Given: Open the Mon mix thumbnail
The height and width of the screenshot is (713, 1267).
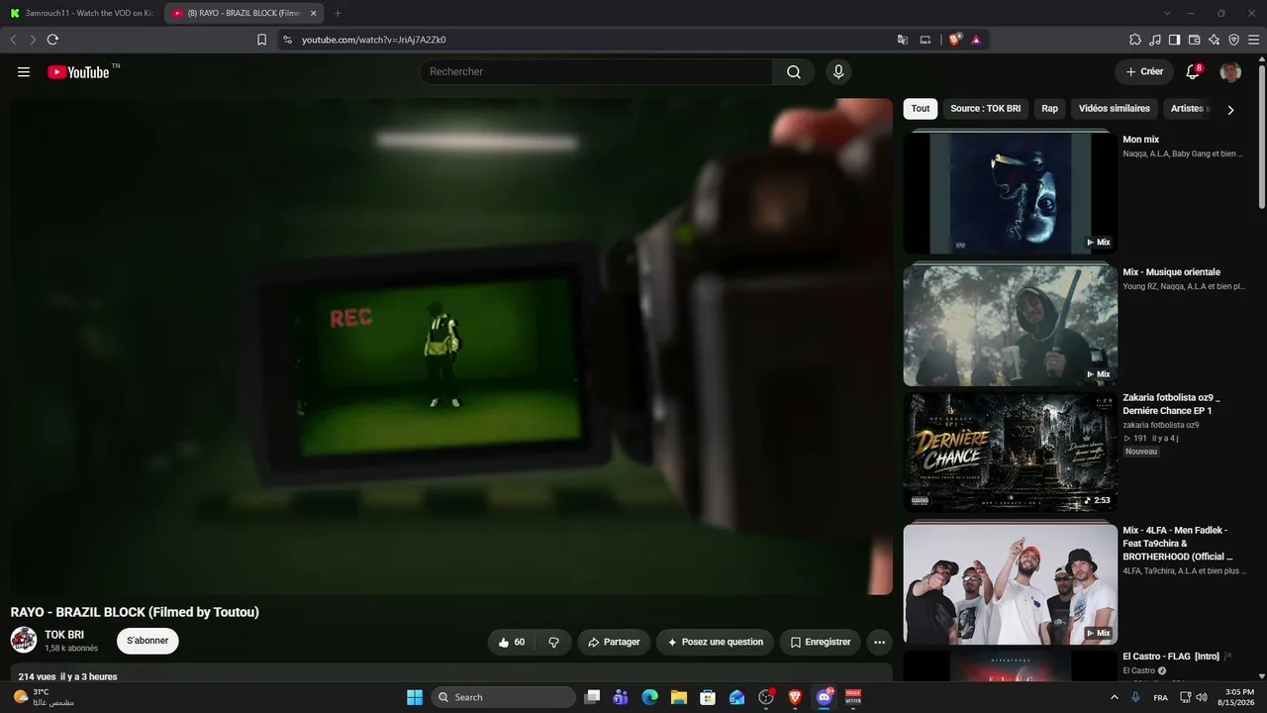Looking at the screenshot, I should (1011, 193).
